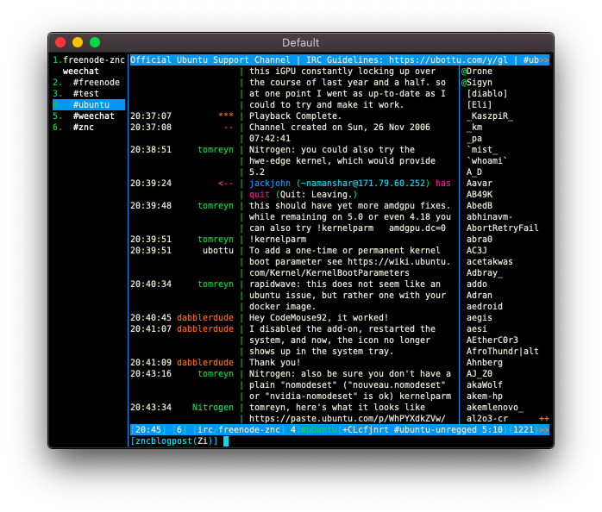Focus the zncblogpost input line
This screenshot has width=602, height=512.
tap(340, 441)
